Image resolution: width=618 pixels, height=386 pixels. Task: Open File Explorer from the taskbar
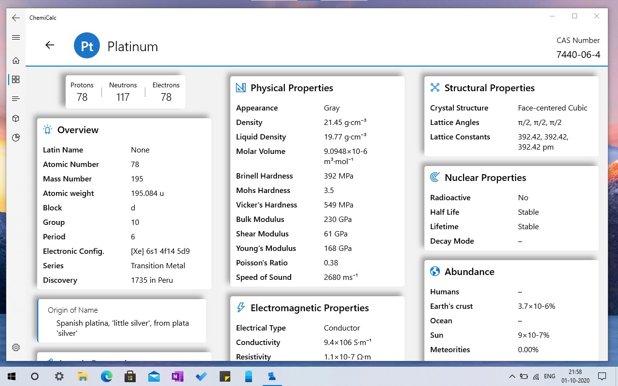(x=83, y=376)
